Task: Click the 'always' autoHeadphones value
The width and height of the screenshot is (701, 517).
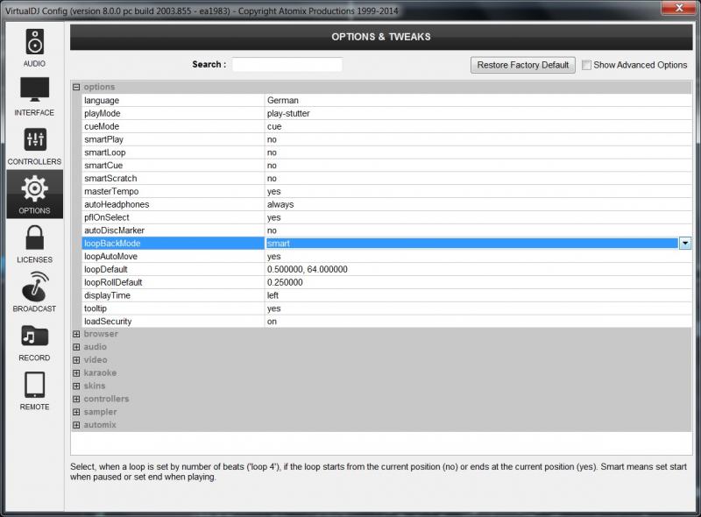Action: point(280,204)
